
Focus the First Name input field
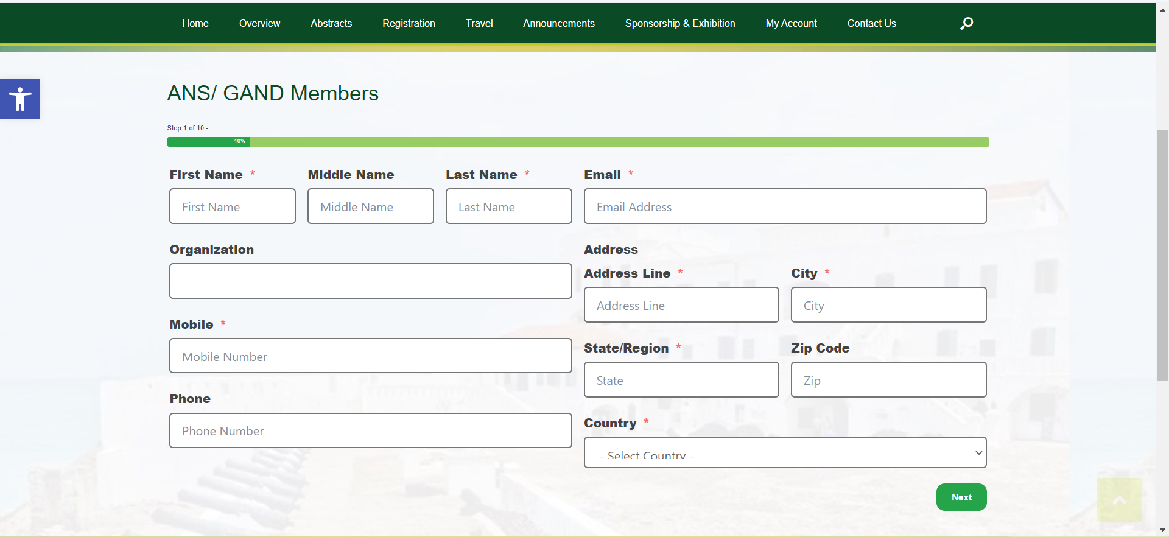(x=233, y=206)
